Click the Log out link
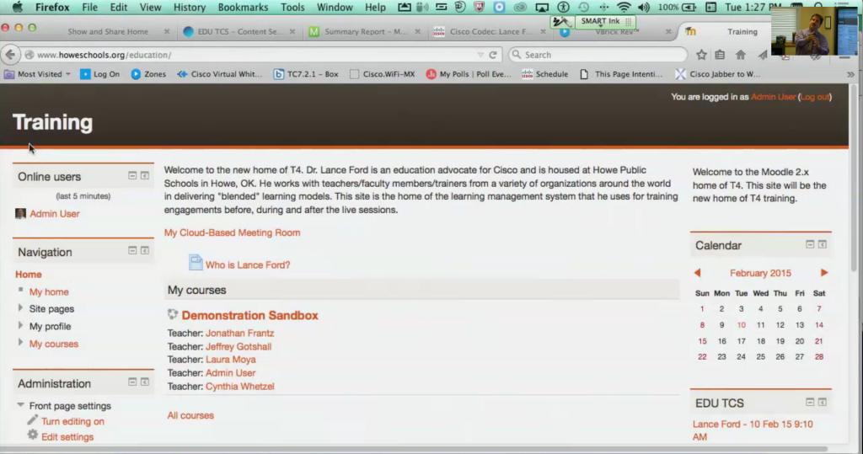The height and width of the screenshot is (454, 863). tap(814, 97)
